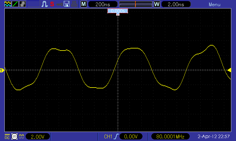Click the W window timebase icon
This screenshot has width=236, height=141.
(x=157, y=4)
